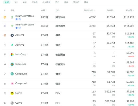Click InsurAce logo in the silver medal row
This screenshot has width=138, height=106.
pos(12,26)
